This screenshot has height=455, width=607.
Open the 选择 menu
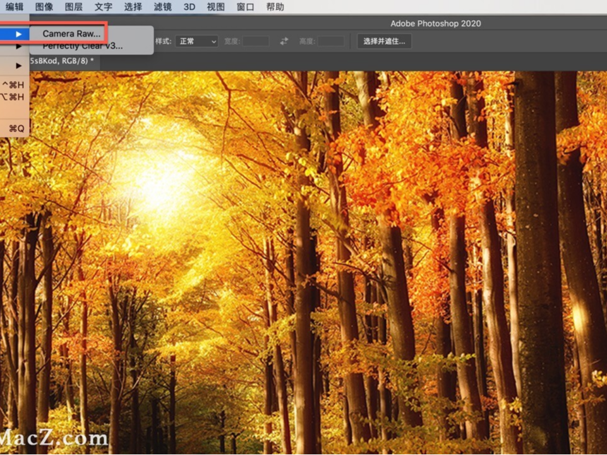coord(133,7)
